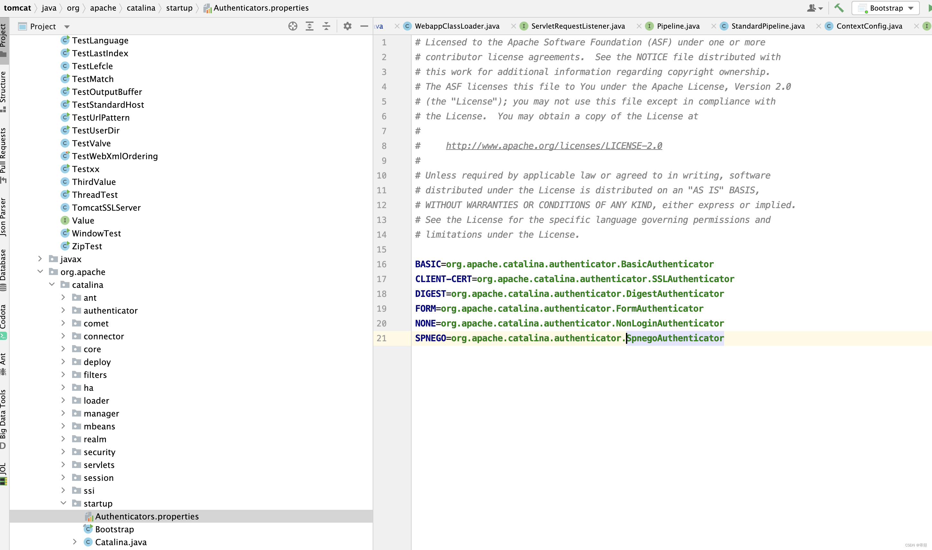
Task: Select ThreadTest in project tree
Action: [95, 195]
